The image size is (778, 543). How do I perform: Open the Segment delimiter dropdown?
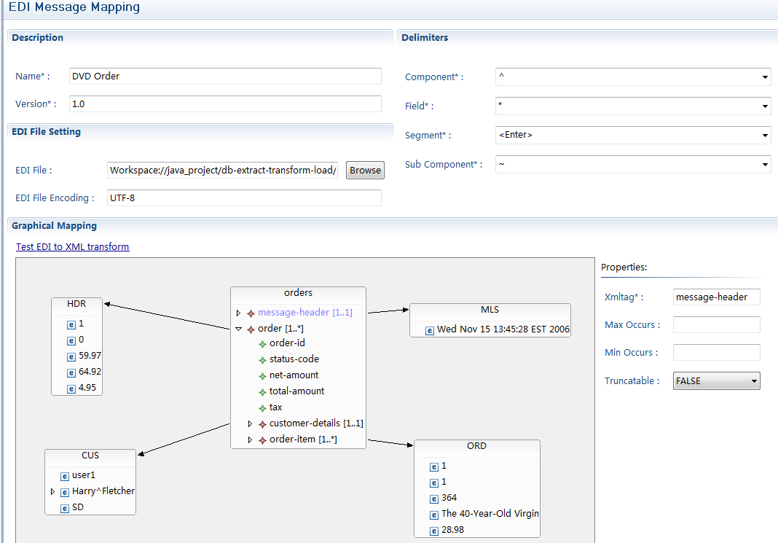(765, 136)
